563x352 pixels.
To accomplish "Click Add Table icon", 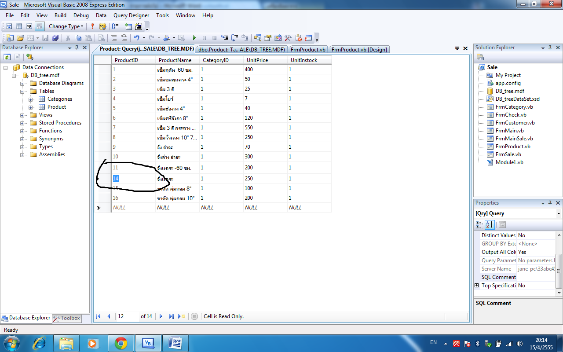I will [x=128, y=26].
